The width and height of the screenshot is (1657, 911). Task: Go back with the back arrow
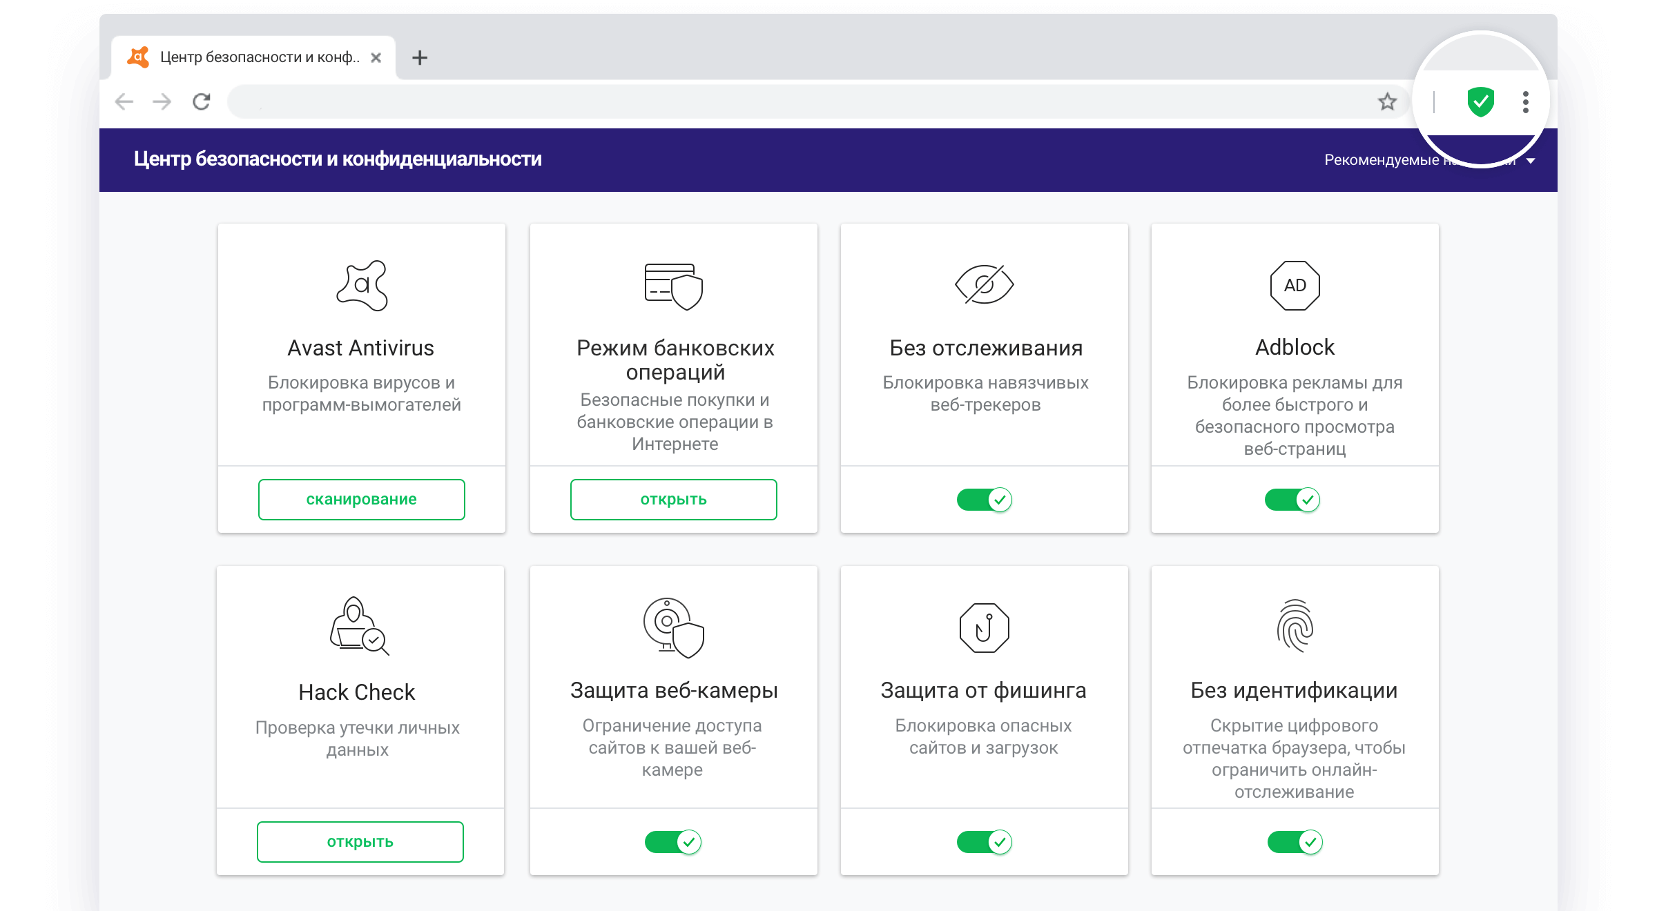coord(124,102)
